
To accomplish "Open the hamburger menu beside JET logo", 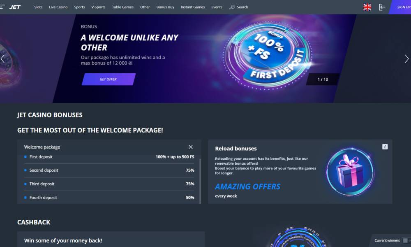I will tap(2, 7).
